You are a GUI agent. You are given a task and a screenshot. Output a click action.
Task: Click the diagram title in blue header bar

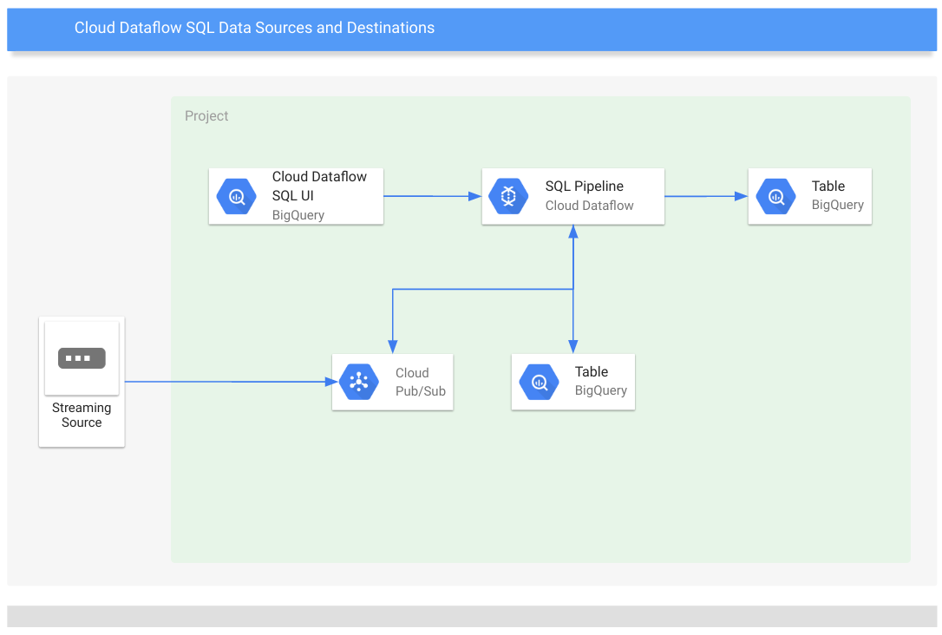[x=254, y=28]
